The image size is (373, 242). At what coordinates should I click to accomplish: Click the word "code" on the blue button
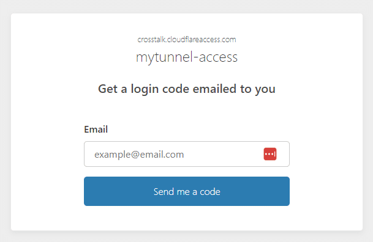(210, 192)
